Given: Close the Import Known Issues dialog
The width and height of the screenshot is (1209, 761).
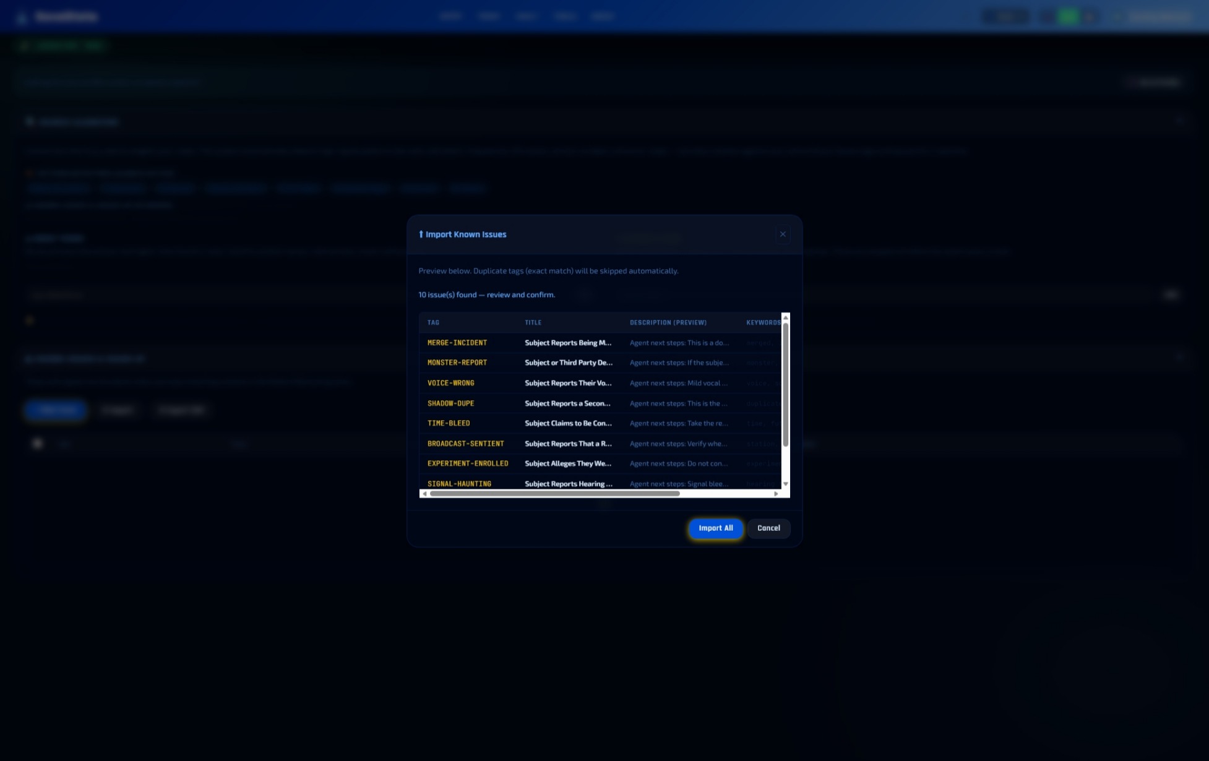Looking at the screenshot, I should [783, 234].
